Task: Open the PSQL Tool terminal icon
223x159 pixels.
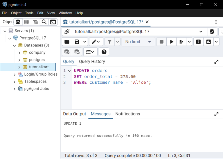Action: click(x=53, y=22)
